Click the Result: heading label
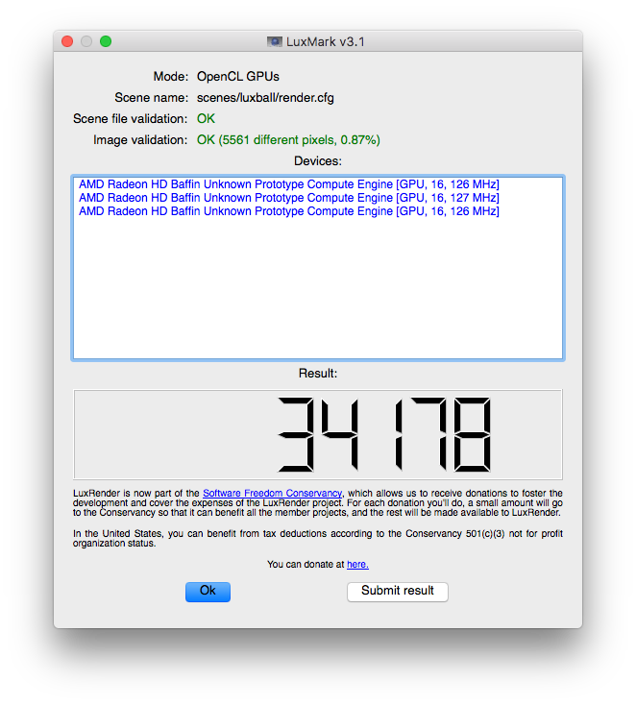Viewport: 636px width, 705px height. [318, 374]
